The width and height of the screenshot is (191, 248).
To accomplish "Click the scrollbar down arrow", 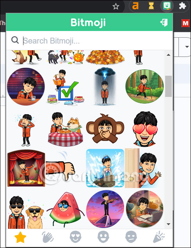I will pos(168,224).
